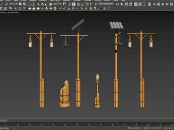Open the Material Editor

point(149,4)
